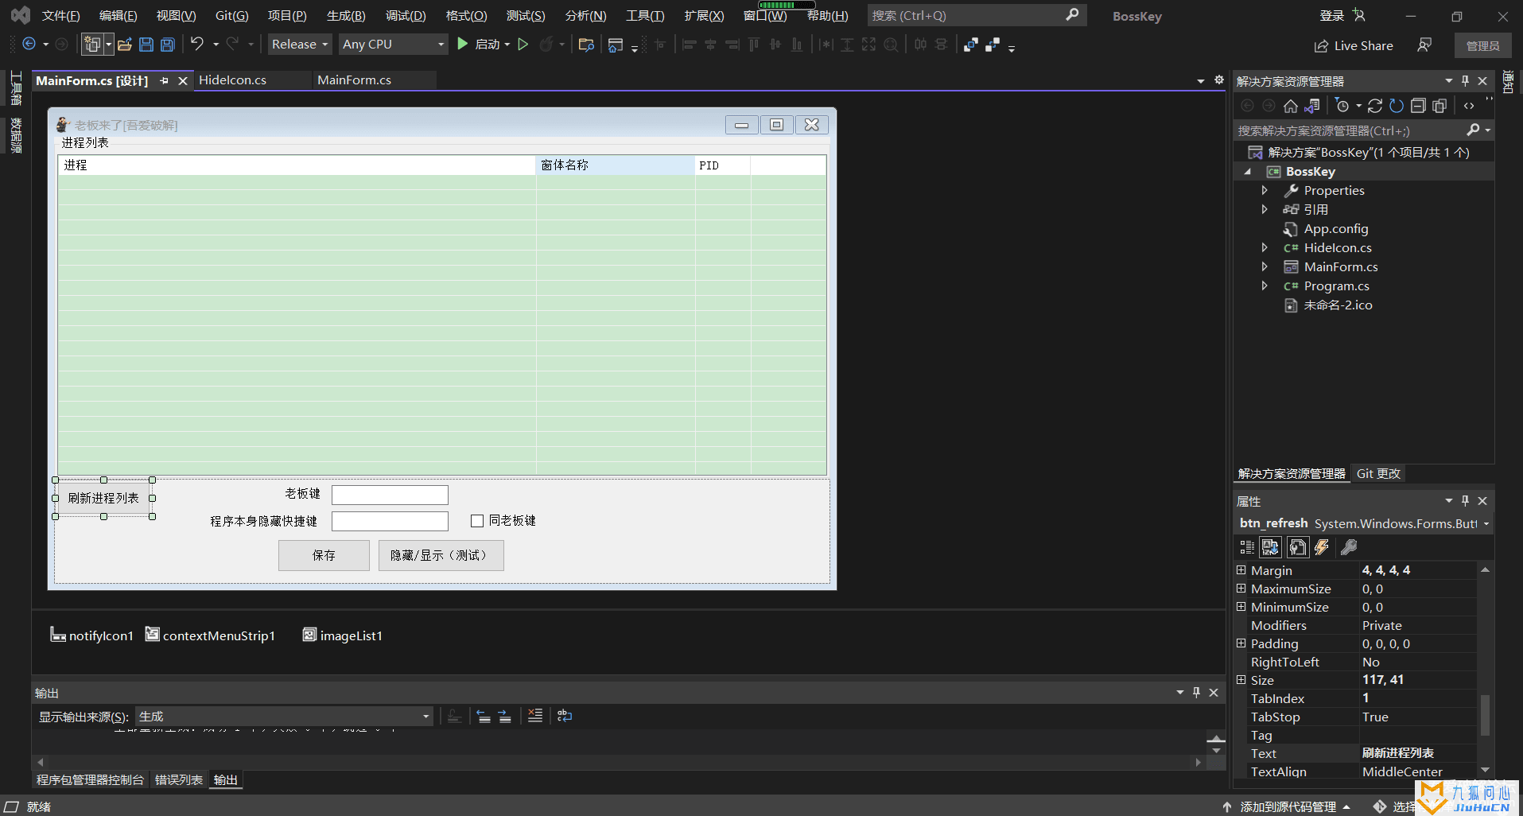1523x816 pixels.
Task: Switch to the HideIcon.cs tab
Action: click(232, 80)
